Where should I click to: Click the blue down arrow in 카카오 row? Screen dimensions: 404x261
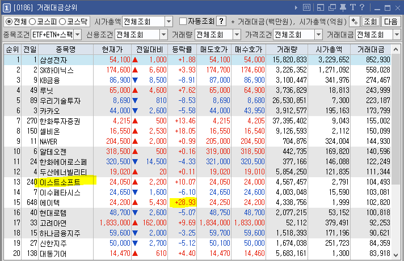coord(135,111)
